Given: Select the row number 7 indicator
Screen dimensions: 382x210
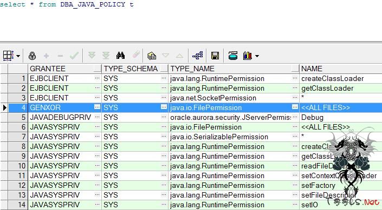Looking at the screenshot, I should pos(18,137).
